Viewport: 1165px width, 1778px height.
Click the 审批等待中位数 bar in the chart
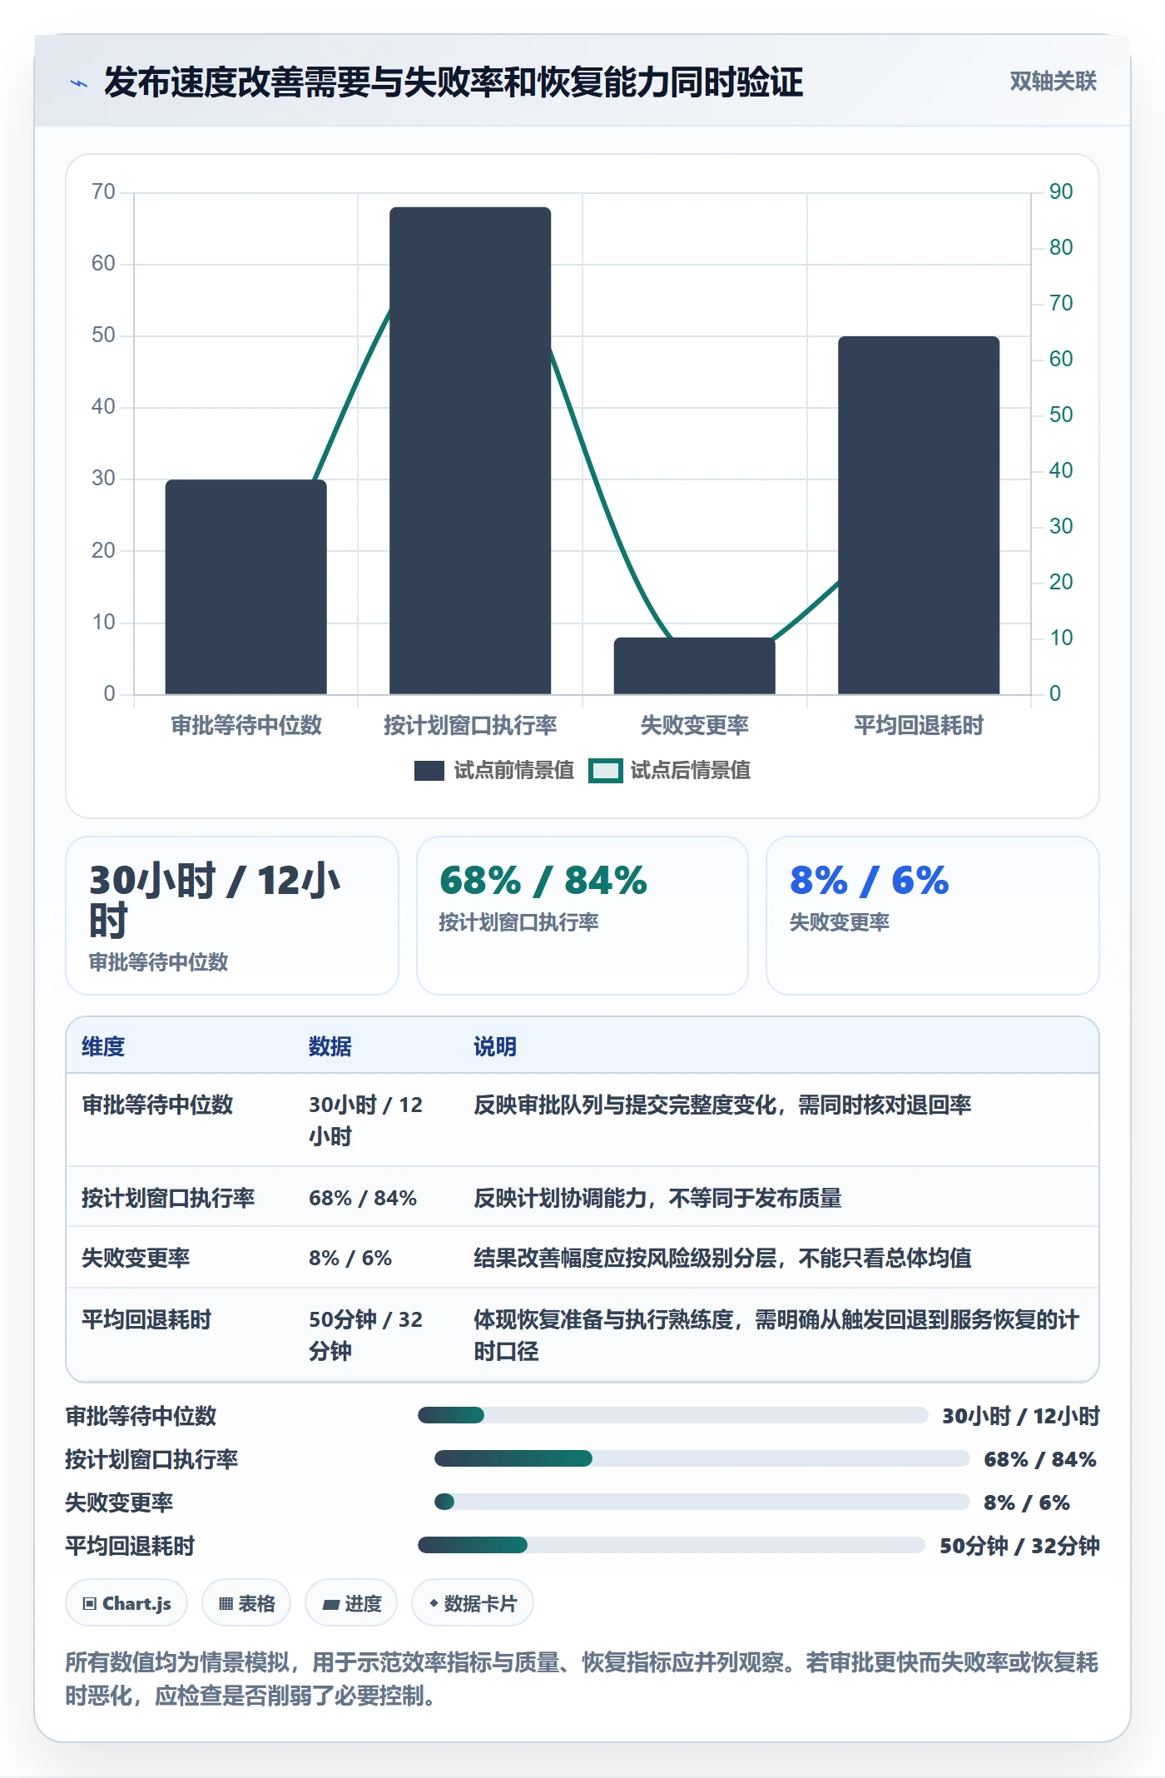pos(246,587)
